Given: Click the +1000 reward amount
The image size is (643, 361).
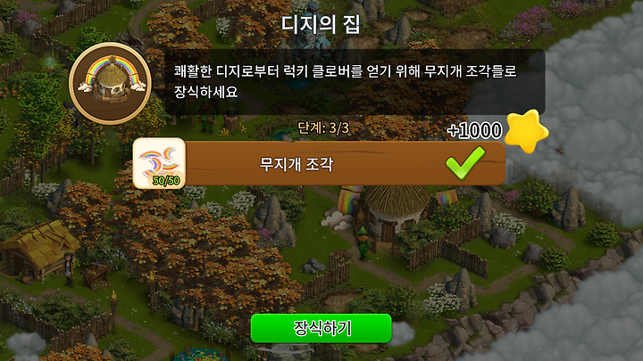Looking at the screenshot, I should pos(474,130).
